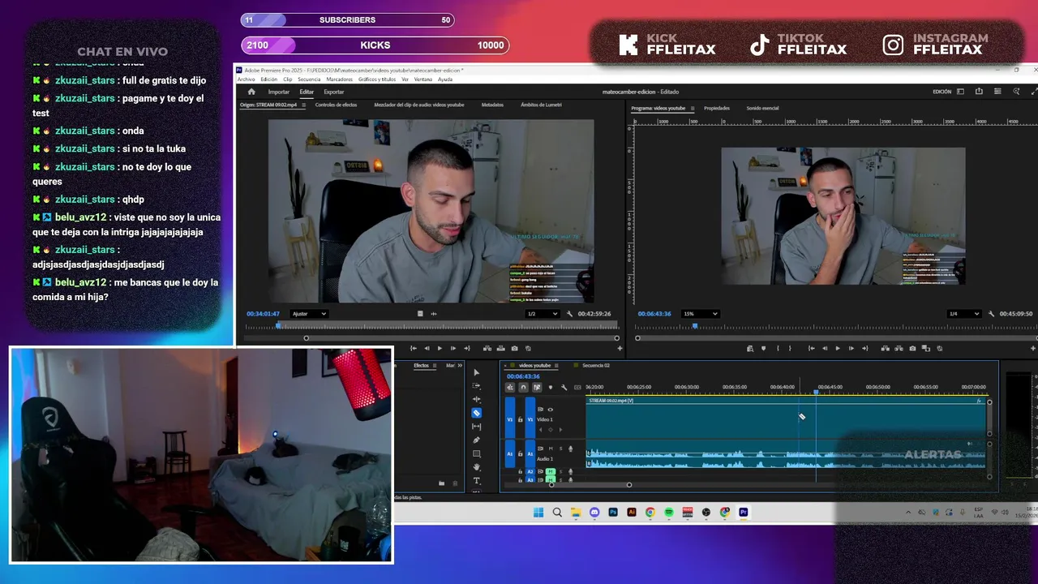Open Program monitor 1/4 playback resolution dropdown
This screenshot has width=1038, height=584.
[964, 314]
